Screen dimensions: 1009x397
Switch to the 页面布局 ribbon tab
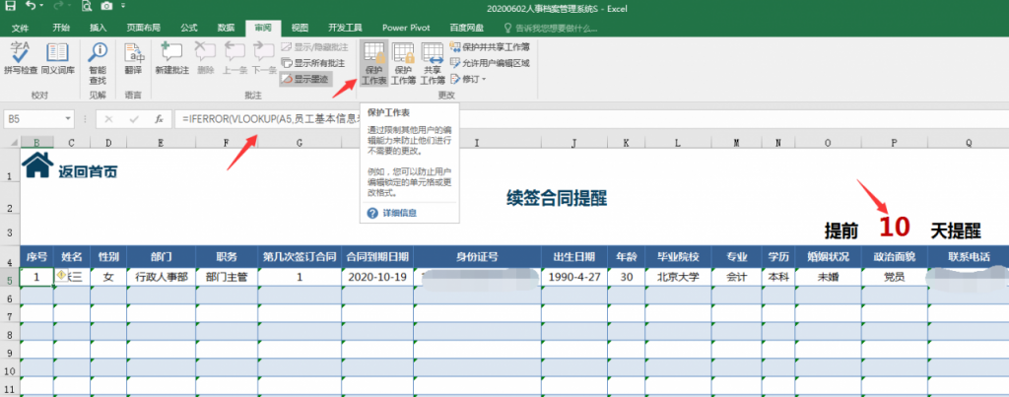tap(144, 29)
